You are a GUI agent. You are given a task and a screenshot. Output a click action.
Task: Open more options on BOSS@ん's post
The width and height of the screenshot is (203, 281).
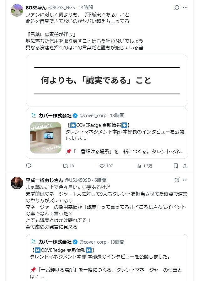[185, 7]
